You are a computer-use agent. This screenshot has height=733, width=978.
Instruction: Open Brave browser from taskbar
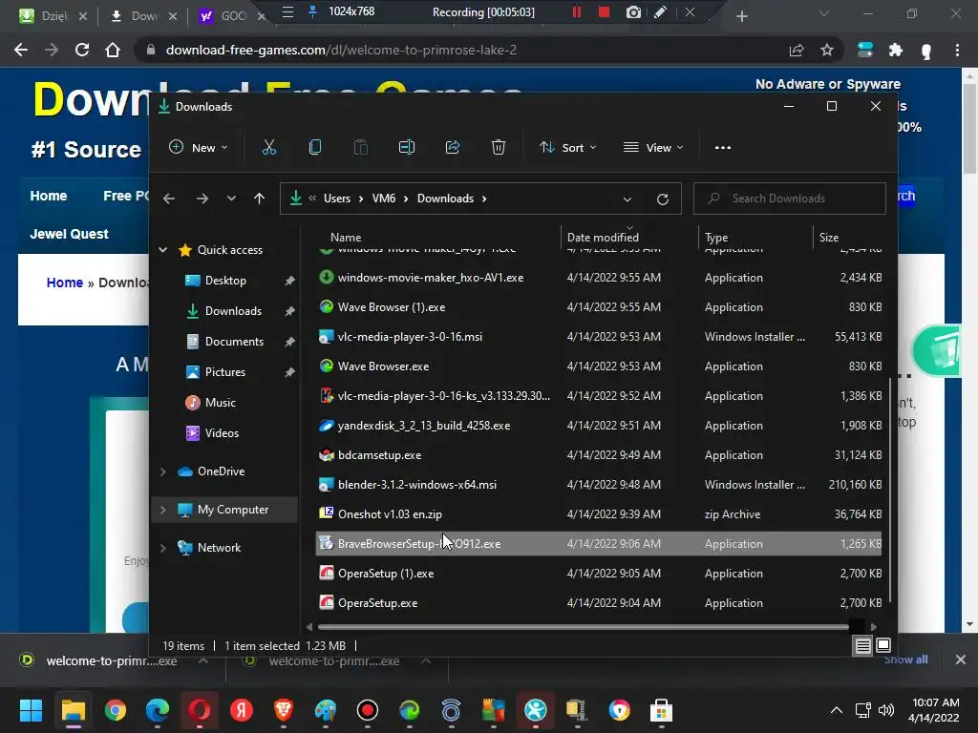click(283, 710)
